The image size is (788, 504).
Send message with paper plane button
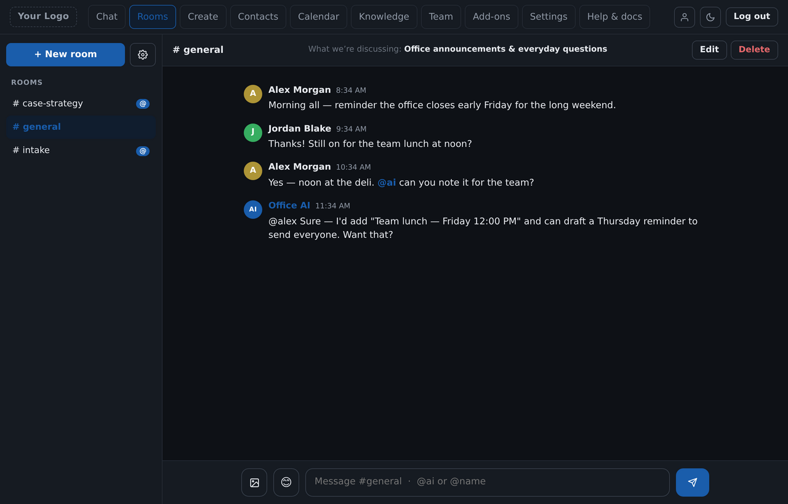693,482
